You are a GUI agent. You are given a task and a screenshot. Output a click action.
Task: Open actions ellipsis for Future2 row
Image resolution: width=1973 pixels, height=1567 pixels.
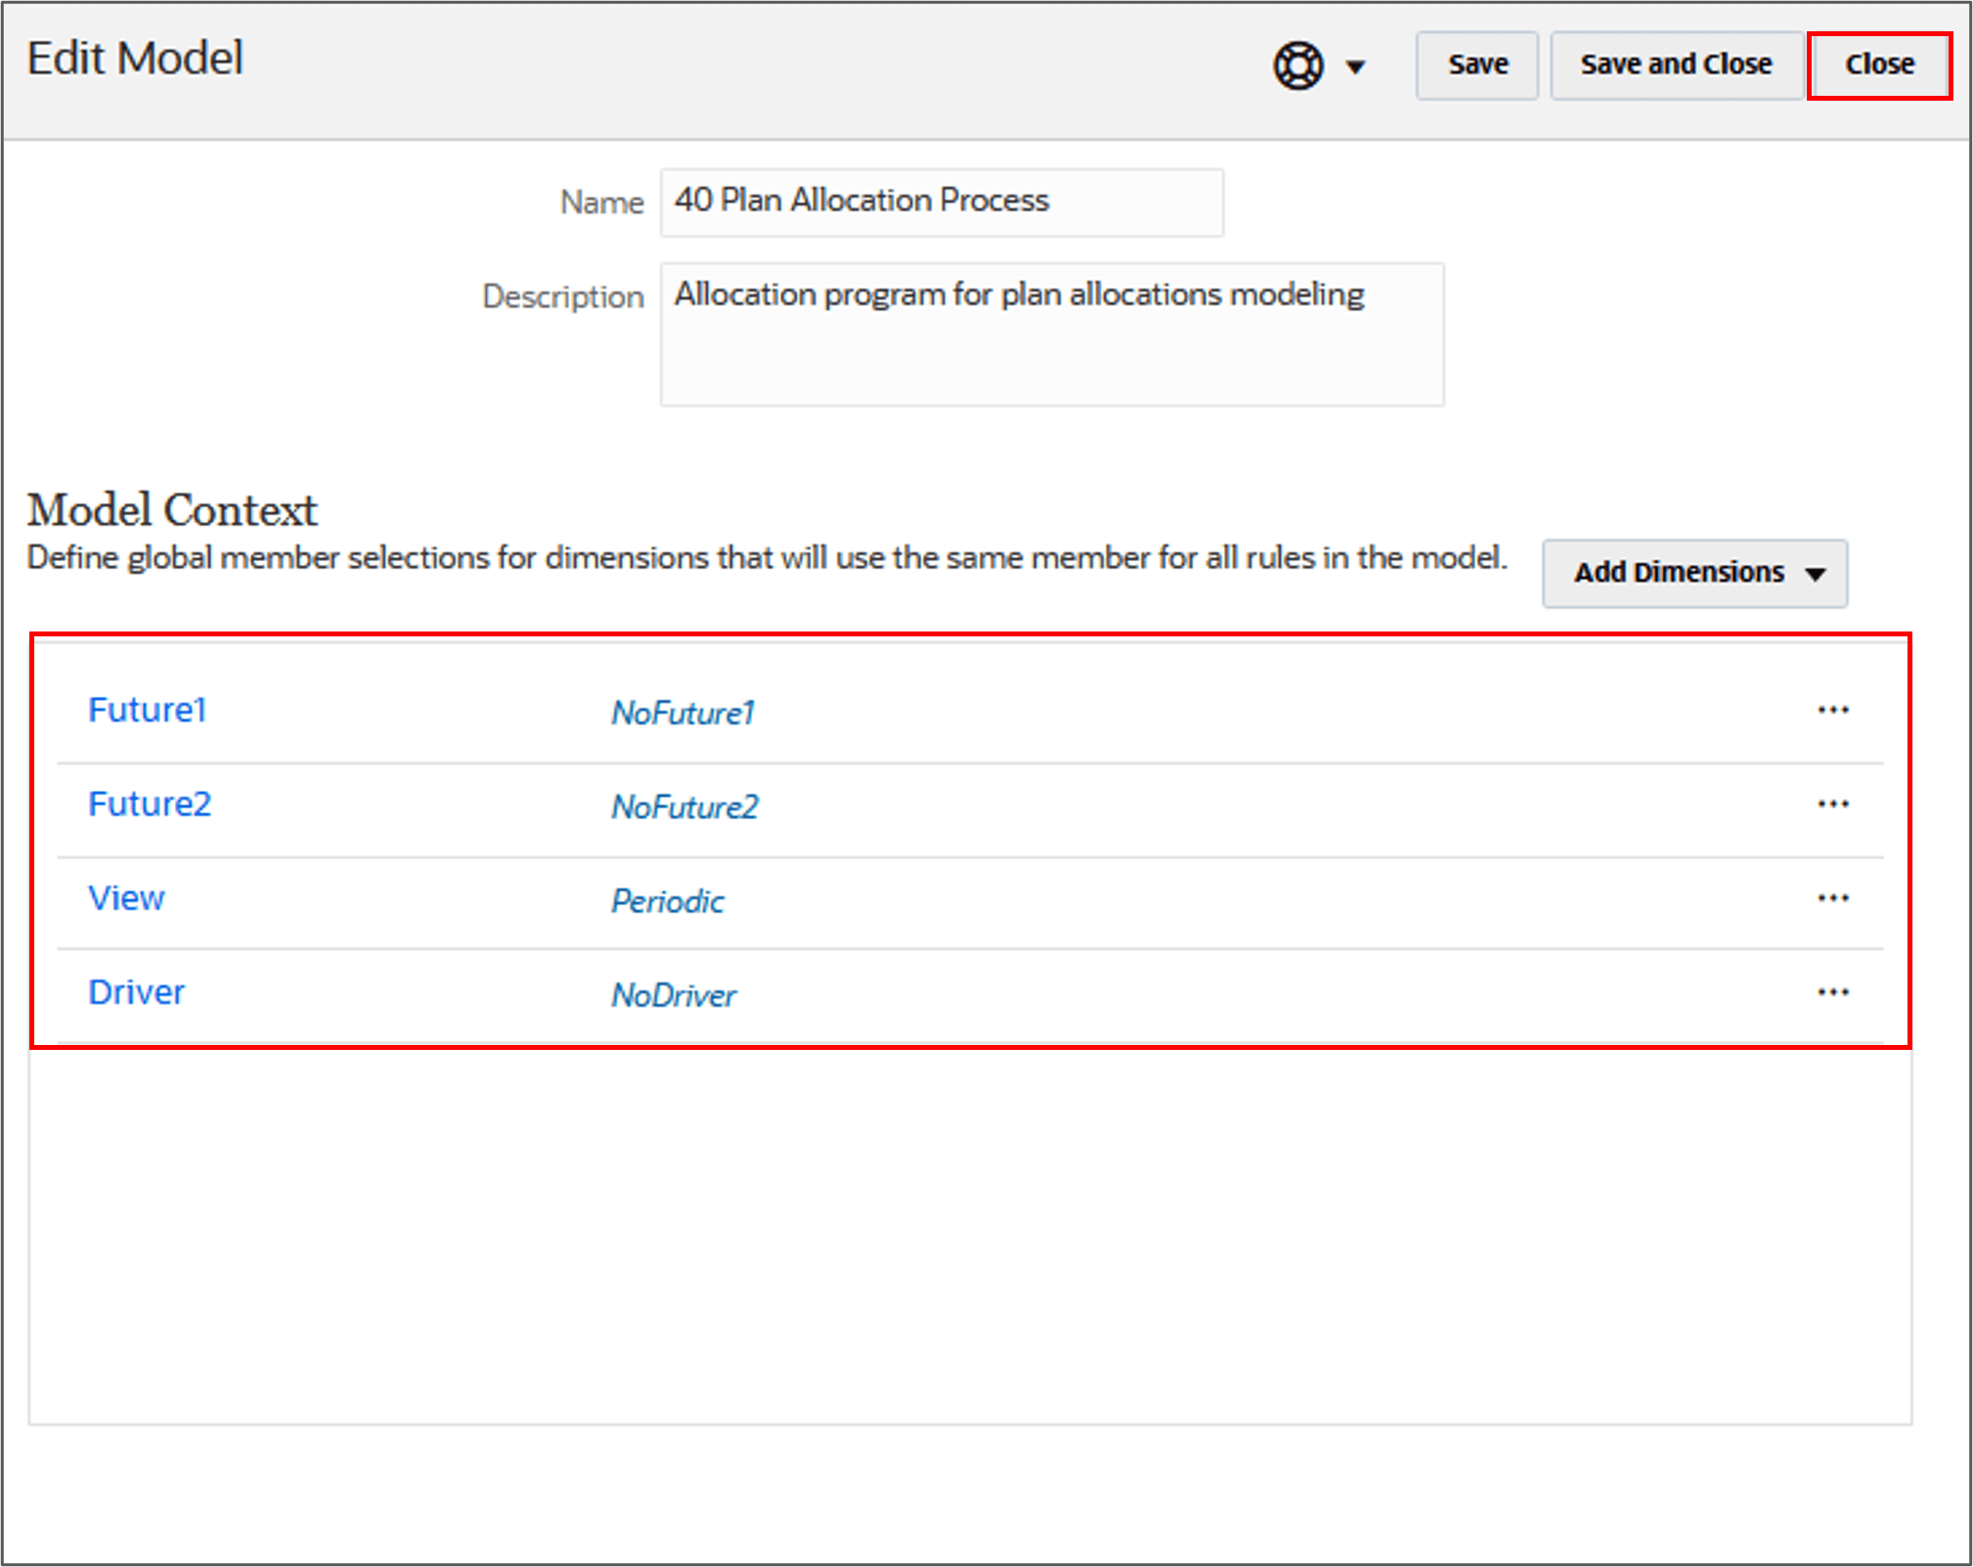pyautogui.click(x=1832, y=804)
